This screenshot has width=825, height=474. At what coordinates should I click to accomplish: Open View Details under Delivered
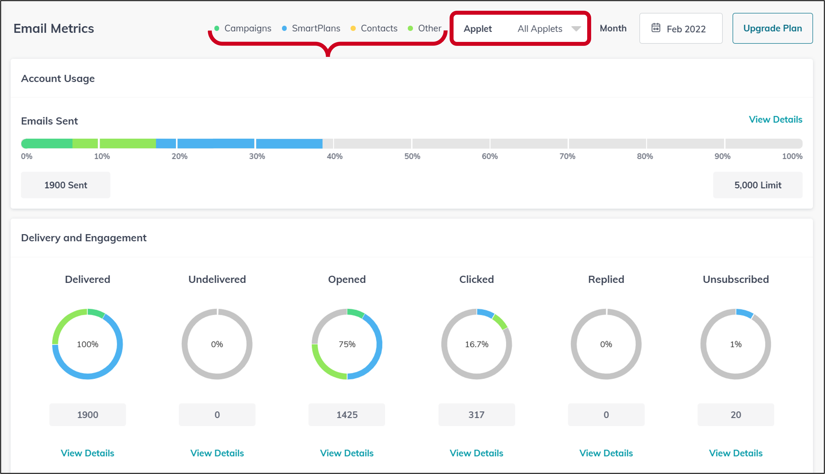pyautogui.click(x=87, y=453)
